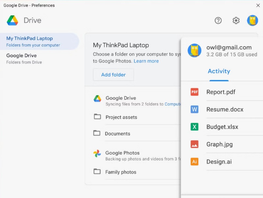Open the Learn more link
This screenshot has height=198, width=263.
[x=146, y=61]
